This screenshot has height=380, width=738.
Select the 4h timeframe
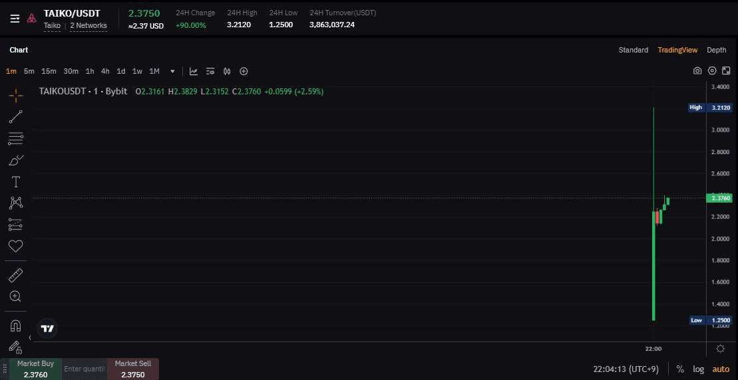tap(105, 71)
